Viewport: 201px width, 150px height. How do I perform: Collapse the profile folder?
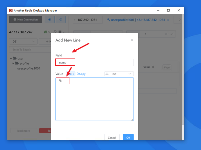pyautogui.click(x=13, y=63)
